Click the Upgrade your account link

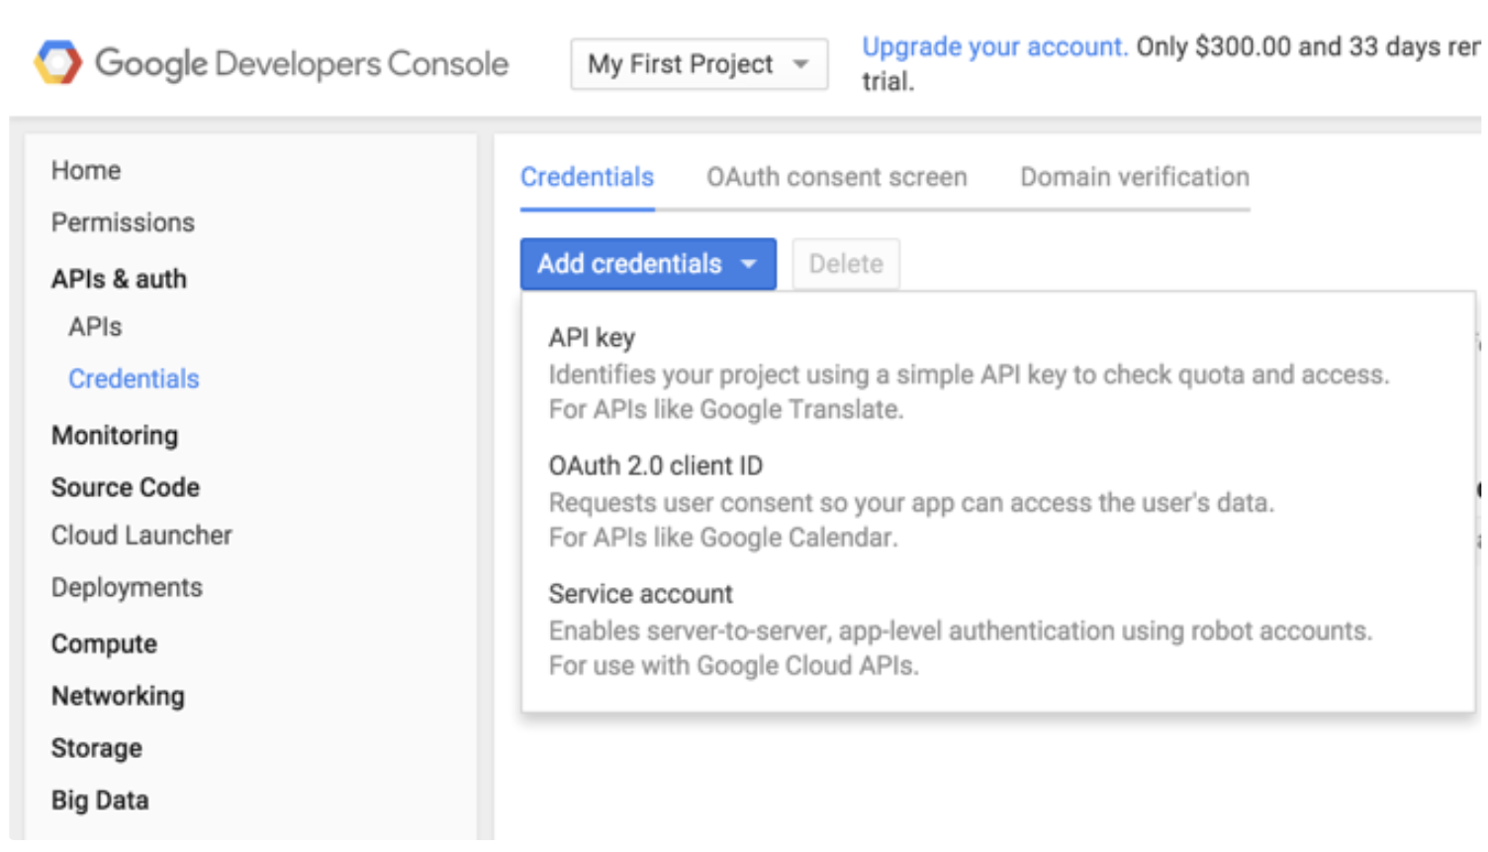tap(993, 46)
